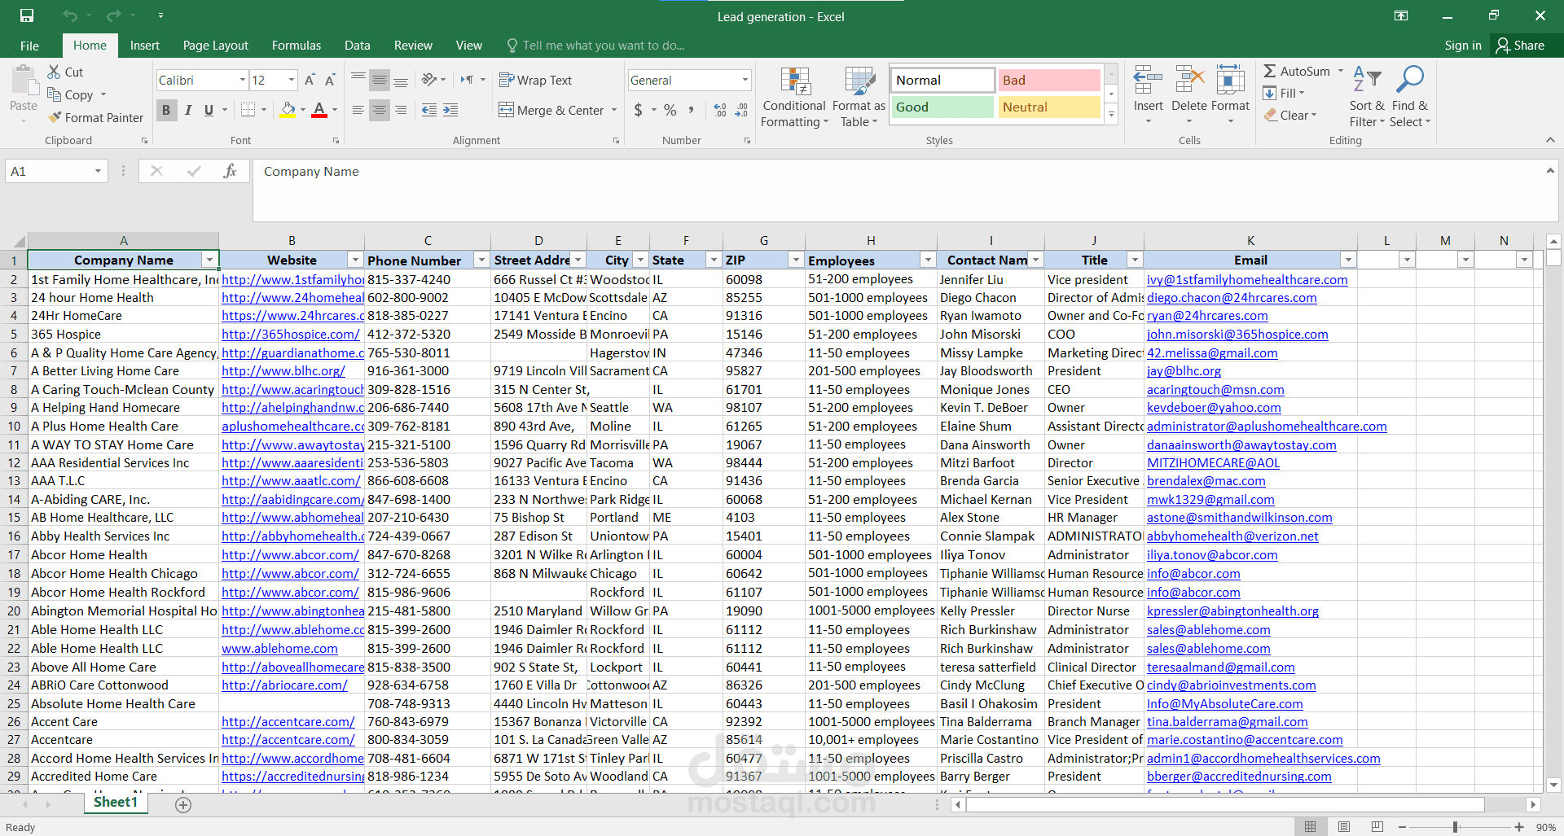The image size is (1564, 836).
Task: Toggle Italic formatting
Action: (188, 110)
